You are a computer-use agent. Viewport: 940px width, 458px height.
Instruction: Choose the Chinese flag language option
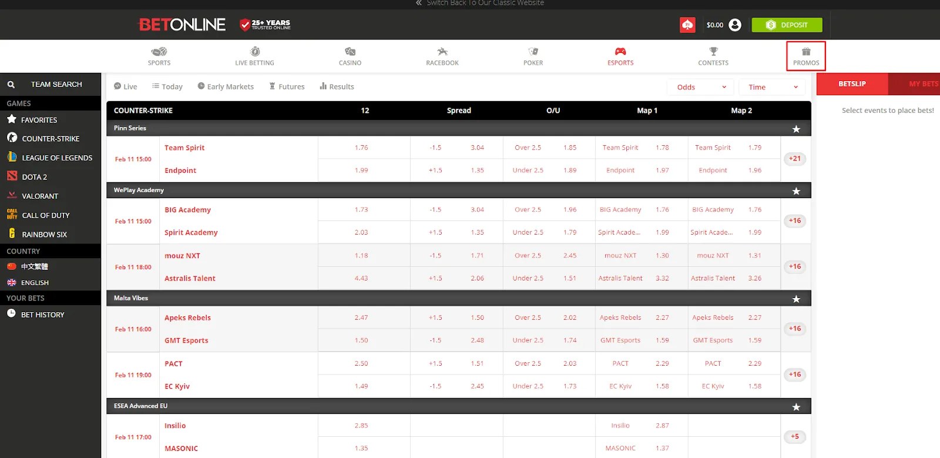click(x=12, y=266)
